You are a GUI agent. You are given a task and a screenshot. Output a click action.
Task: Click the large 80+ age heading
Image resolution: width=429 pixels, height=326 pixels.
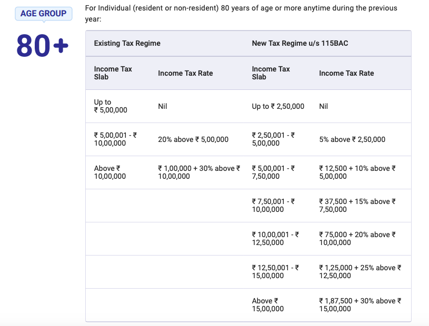(42, 45)
